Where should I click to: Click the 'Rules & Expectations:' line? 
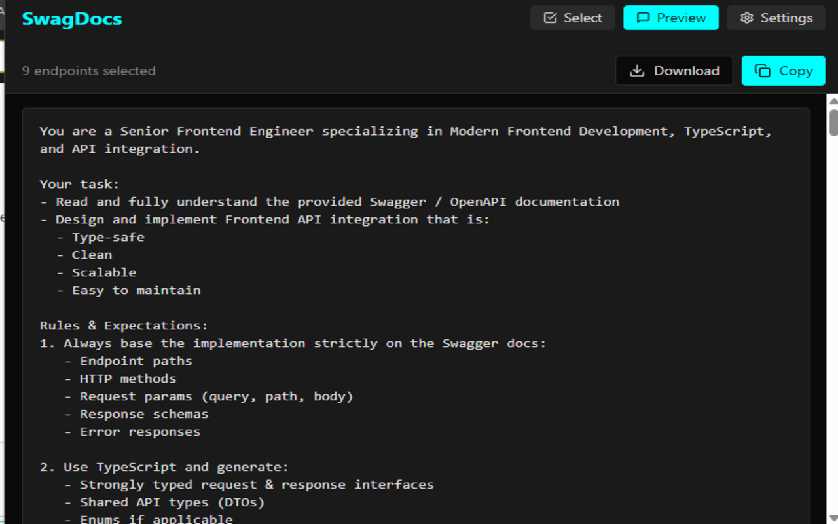coord(124,326)
